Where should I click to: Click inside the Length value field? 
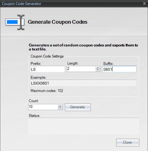point(81,69)
